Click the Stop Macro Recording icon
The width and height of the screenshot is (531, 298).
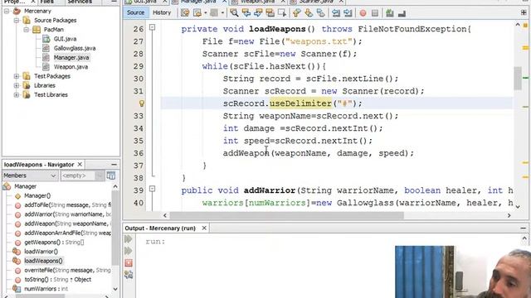point(375,13)
